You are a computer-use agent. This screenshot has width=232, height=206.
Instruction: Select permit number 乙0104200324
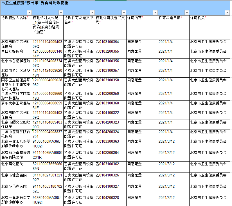(111, 134)
